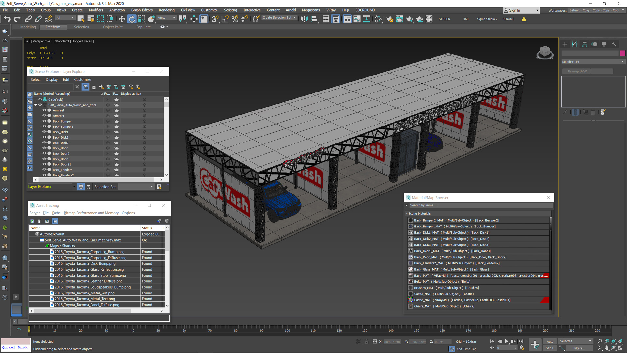The image size is (627, 353).
Task: Open the Paths menu in Asset Tracking
Action: [56, 213]
